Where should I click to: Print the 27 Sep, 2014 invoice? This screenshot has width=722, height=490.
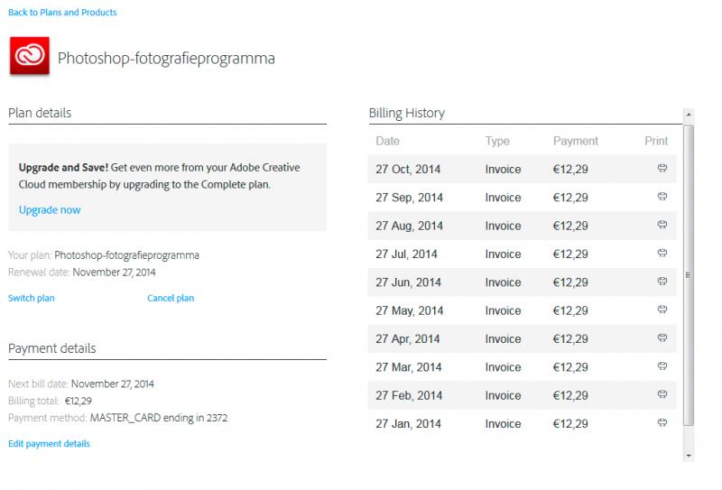[x=662, y=197]
